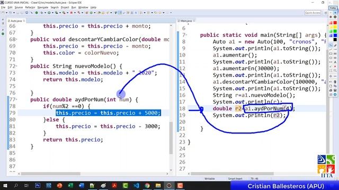339x190 pixels.
Task: Collapse the fold marker at line 68
Action: pos(16,40)
